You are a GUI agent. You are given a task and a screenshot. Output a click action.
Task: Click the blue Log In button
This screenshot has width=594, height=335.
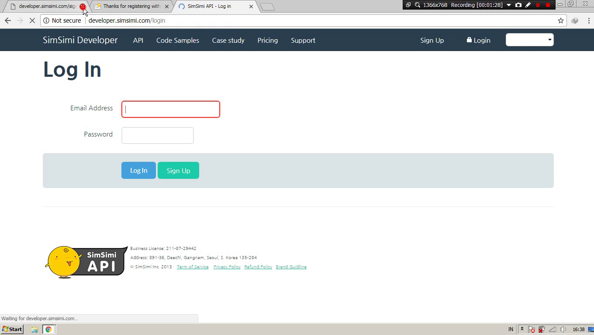pos(138,171)
